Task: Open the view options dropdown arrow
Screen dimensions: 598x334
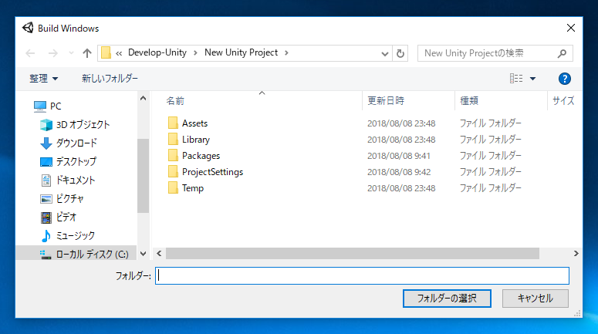Action: coord(532,79)
